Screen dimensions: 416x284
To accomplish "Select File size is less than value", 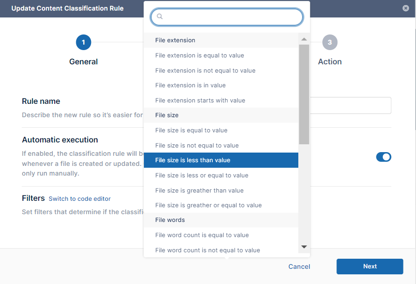I will click(193, 160).
